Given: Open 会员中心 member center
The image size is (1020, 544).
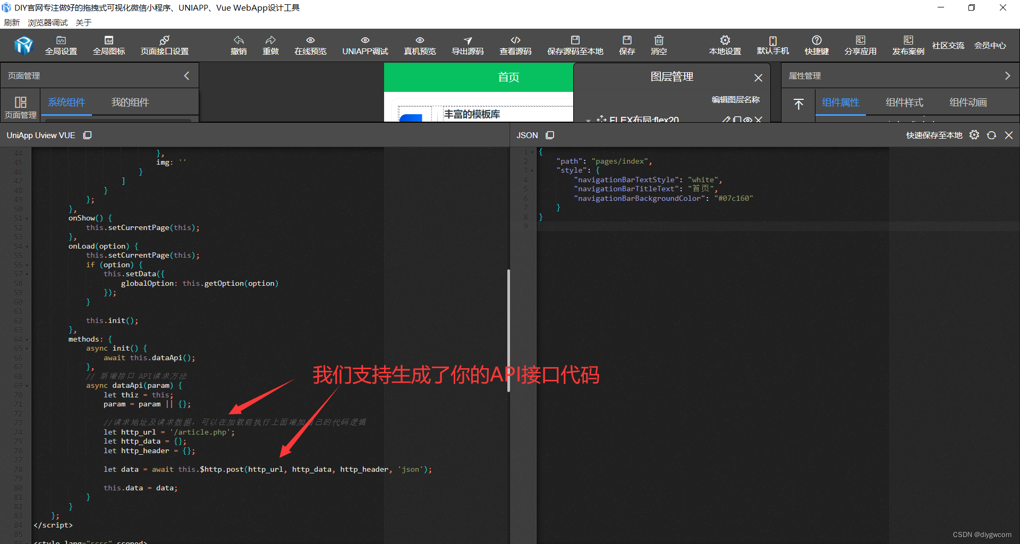Looking at the screenshot, I should coord(990,46).
